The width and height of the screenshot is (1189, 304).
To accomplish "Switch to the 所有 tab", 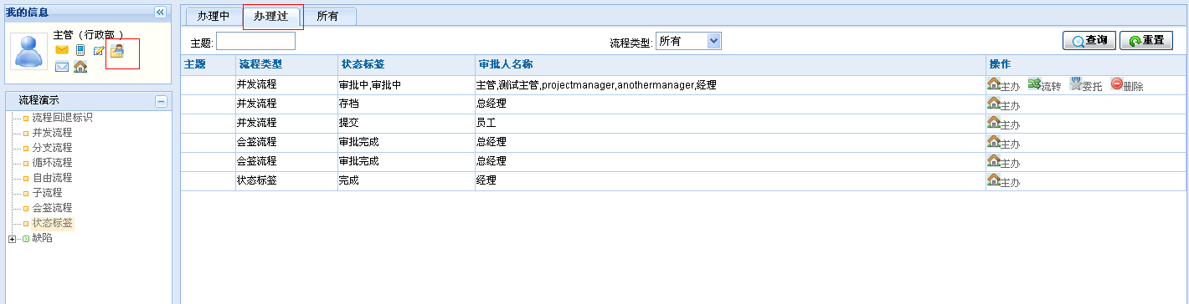I will tap(327, 16).
